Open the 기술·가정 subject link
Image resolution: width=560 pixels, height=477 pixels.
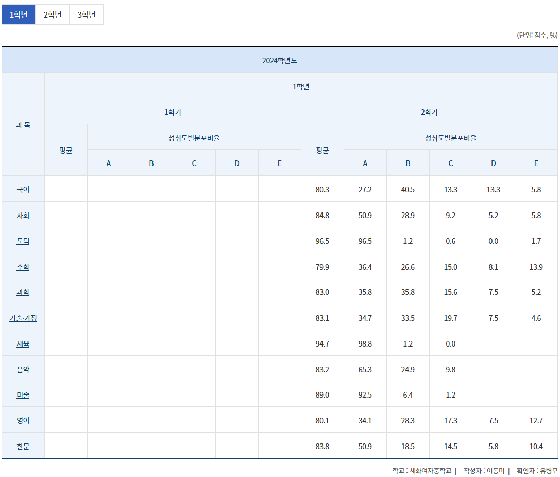click(23, 318)
